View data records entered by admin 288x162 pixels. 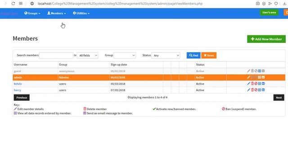click(x=260, y=77)
